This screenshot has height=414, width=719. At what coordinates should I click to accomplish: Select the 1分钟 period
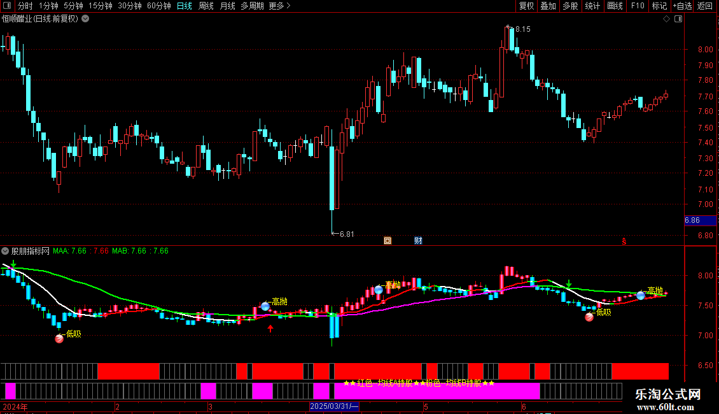(x=48, y=6)
